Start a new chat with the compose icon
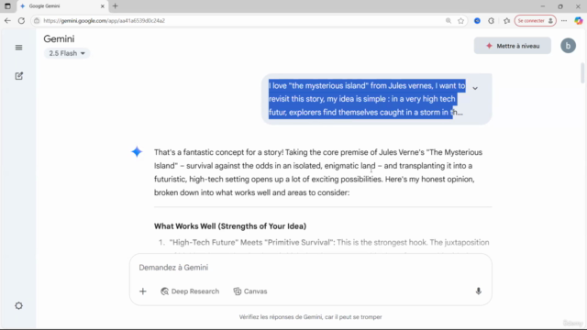Viewport: 587px width, 330px height. point(18,76)
